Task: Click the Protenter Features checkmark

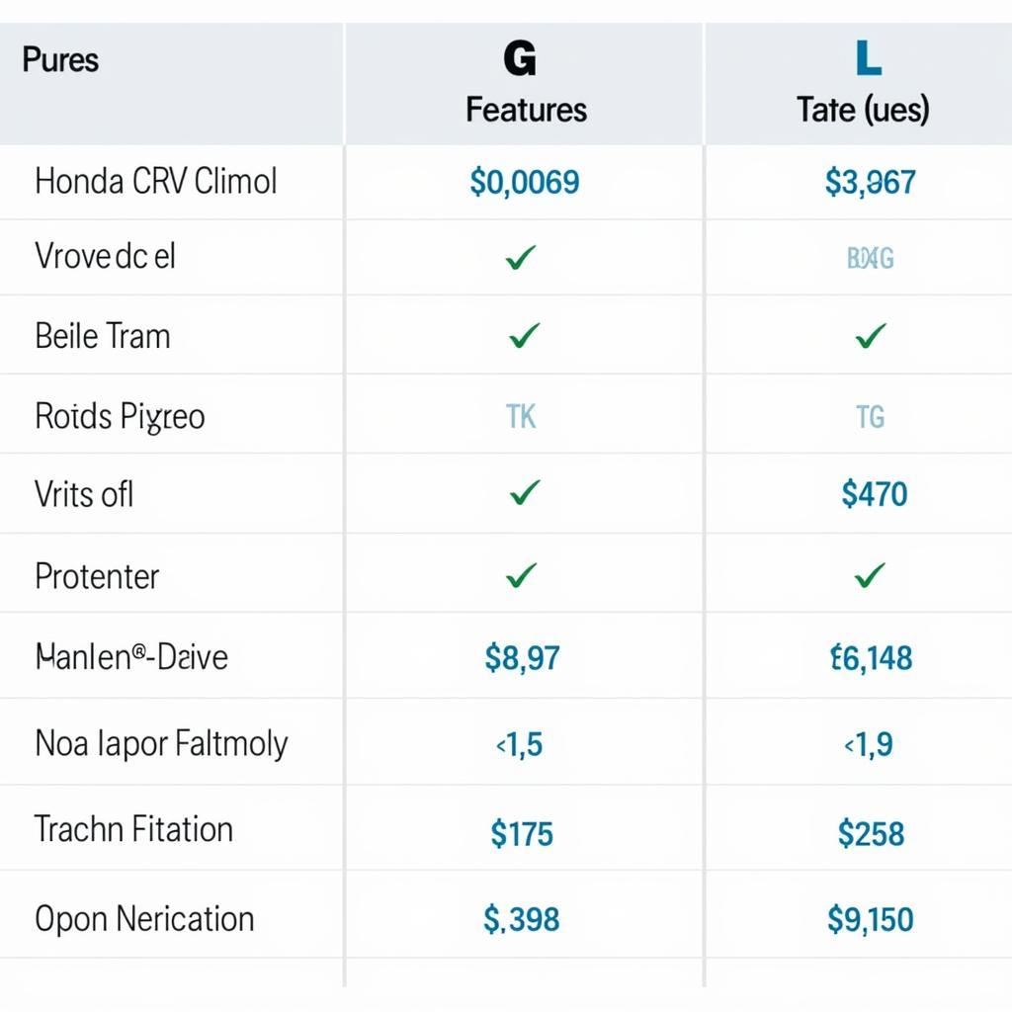Action: [x=521, y=575]
